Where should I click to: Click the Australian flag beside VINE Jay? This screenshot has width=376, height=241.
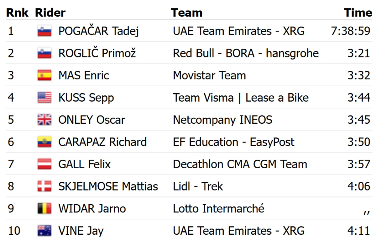coord(44,231)
